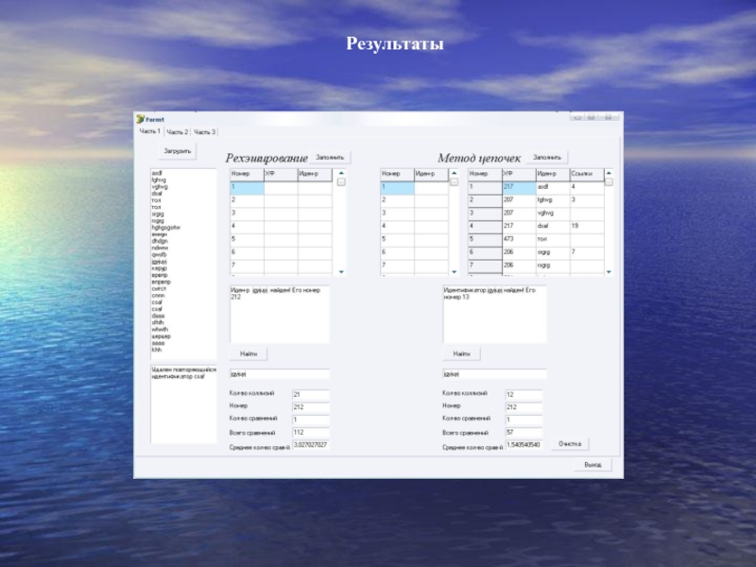Click the scrollbar thumb of the Рехэширование table
Viewport: 756px width, 567px height.
coord(341,181)
